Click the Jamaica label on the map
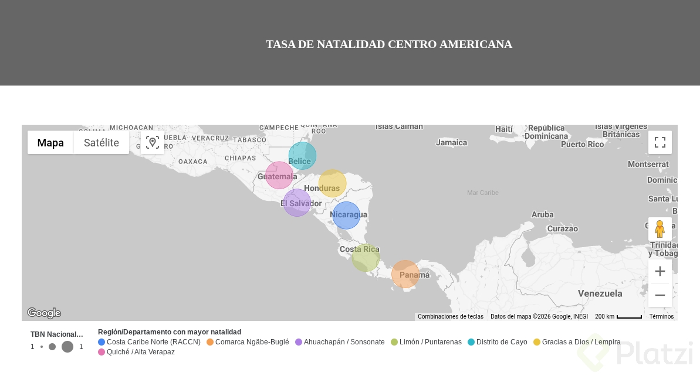700x376 pixels. click(x=451, y=142)
